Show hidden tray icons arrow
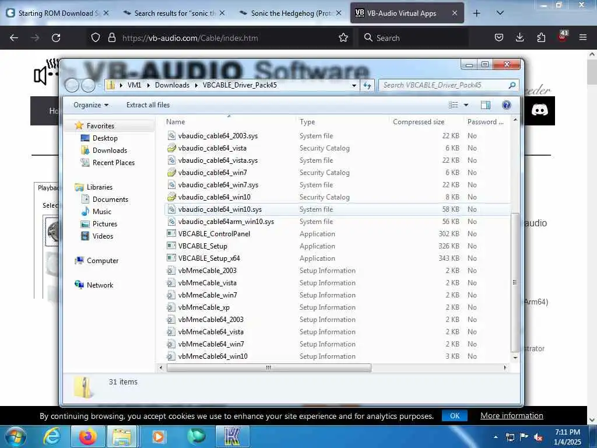This screenshot has width=597, height=448. click(x=496, y=437)
